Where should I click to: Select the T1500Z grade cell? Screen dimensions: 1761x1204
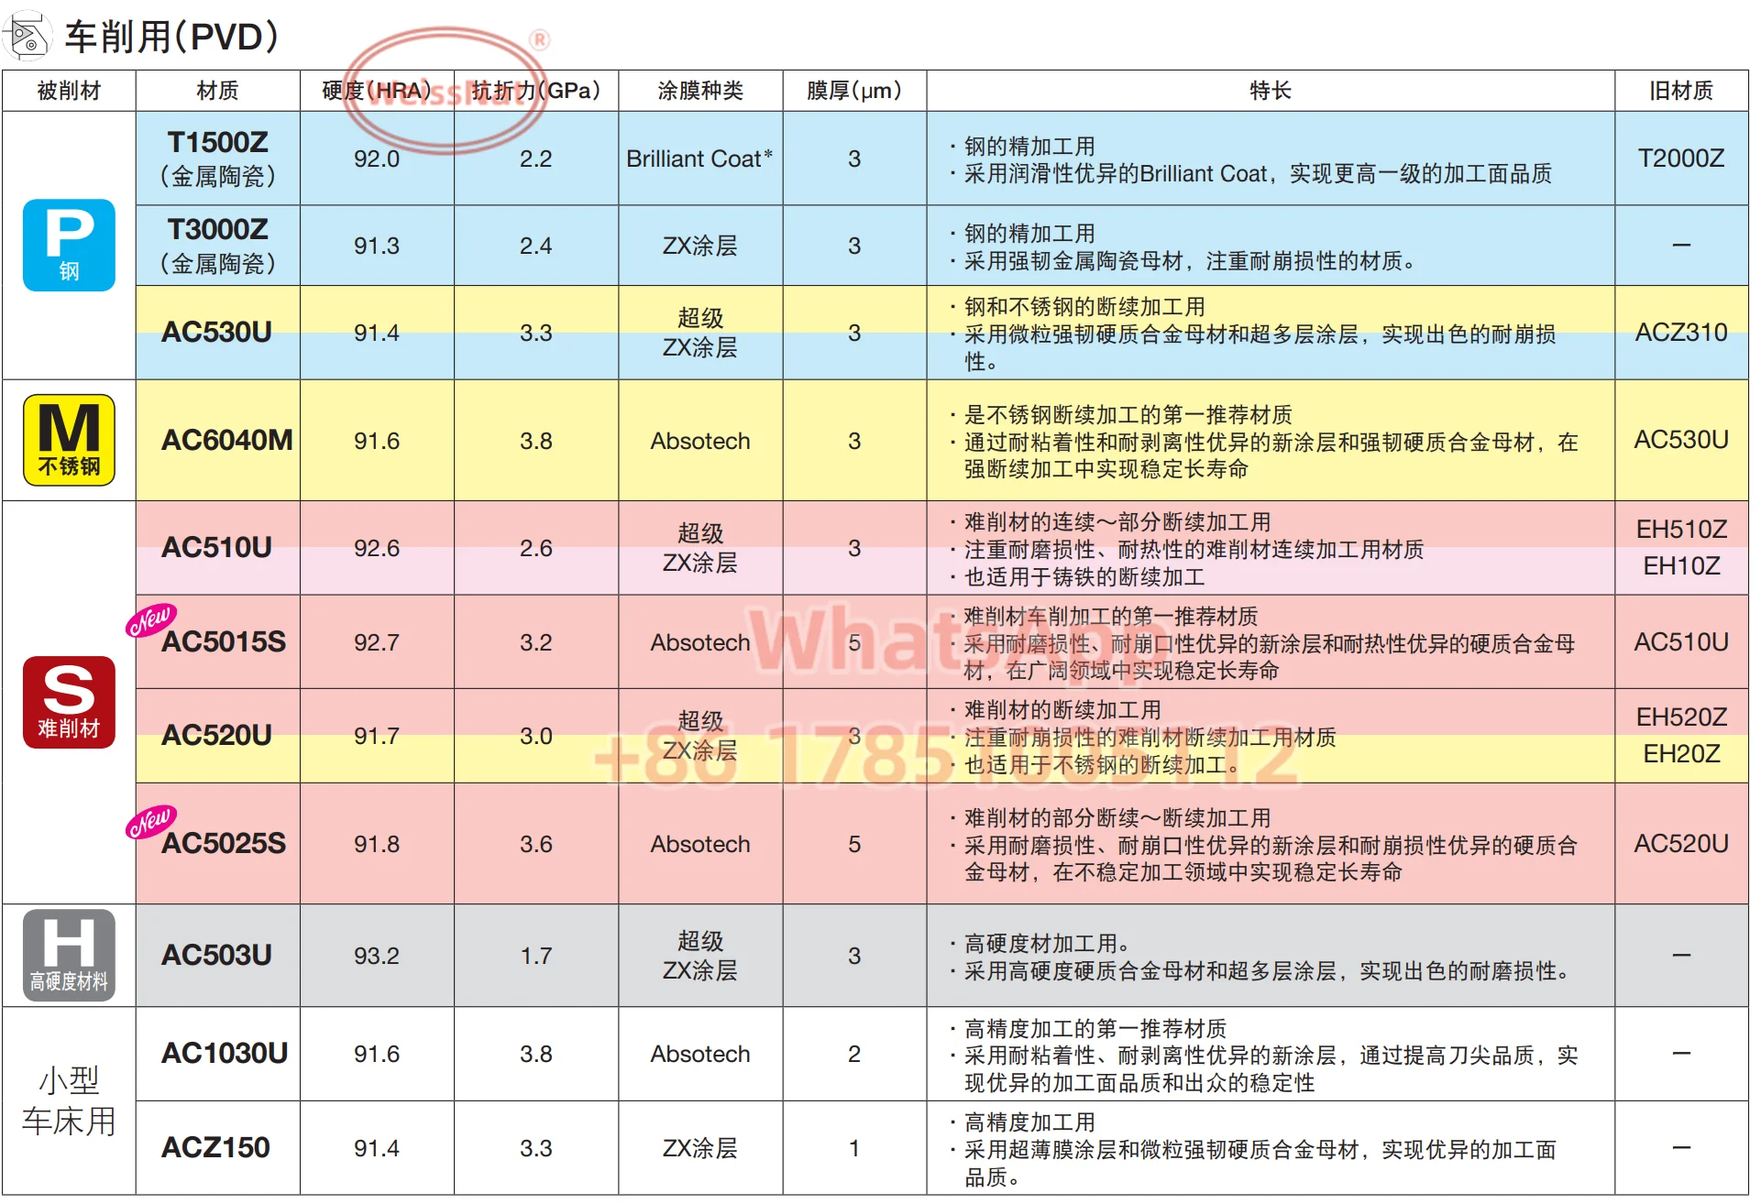218,158
